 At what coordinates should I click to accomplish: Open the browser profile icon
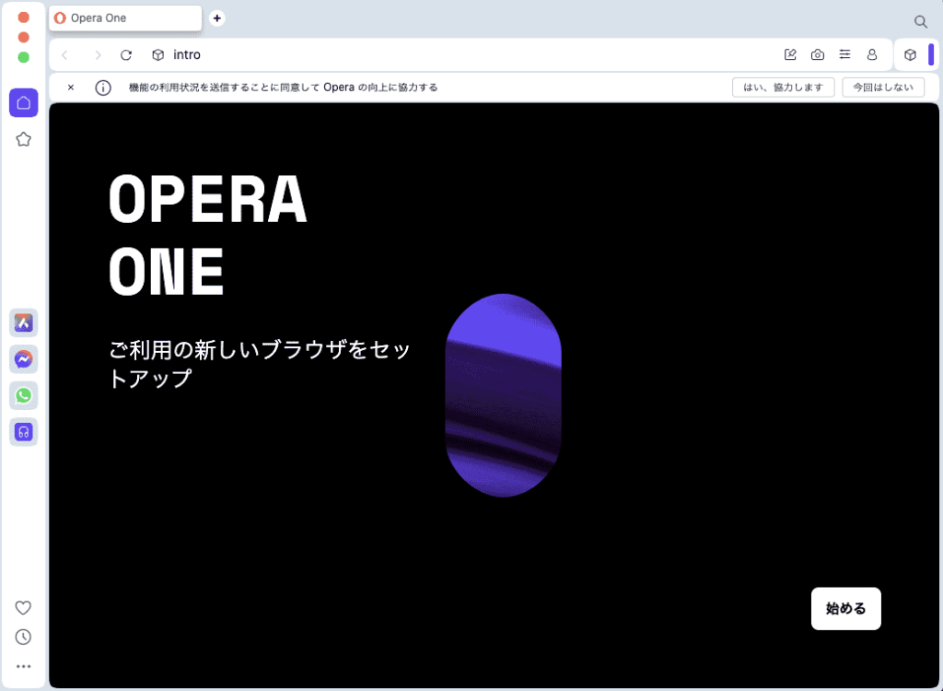872,54
